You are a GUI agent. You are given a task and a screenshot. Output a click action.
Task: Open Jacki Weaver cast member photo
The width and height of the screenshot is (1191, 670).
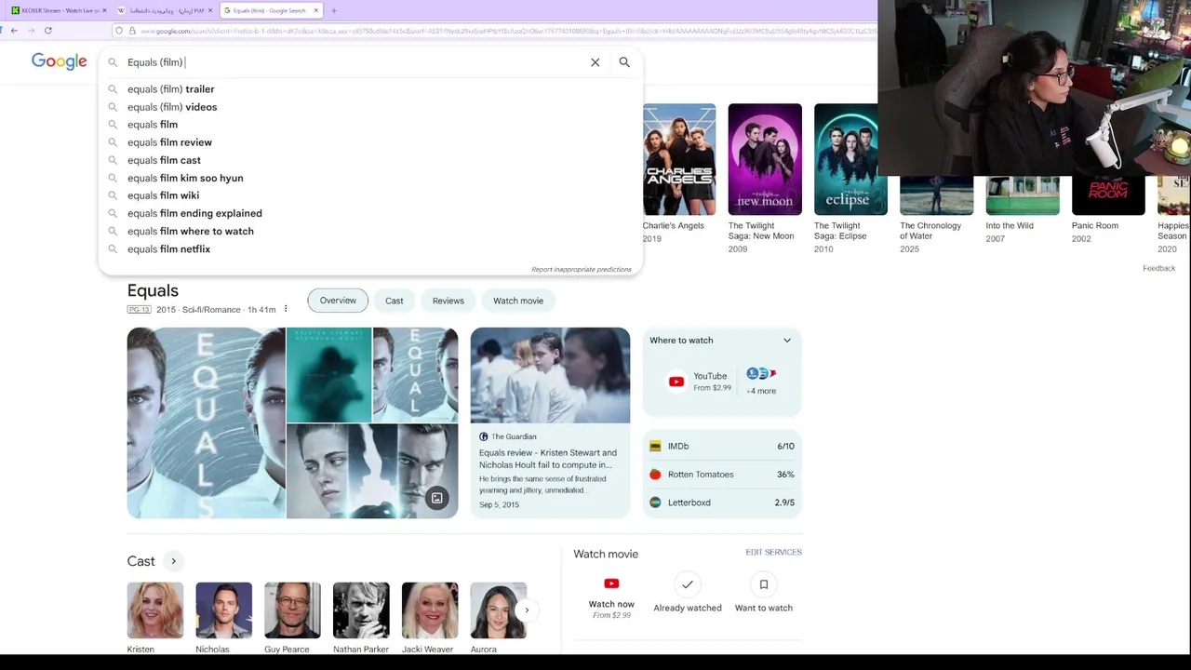(430, 610)
